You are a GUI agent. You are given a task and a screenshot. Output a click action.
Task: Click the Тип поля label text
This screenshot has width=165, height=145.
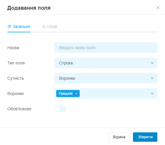pos(16,63)
